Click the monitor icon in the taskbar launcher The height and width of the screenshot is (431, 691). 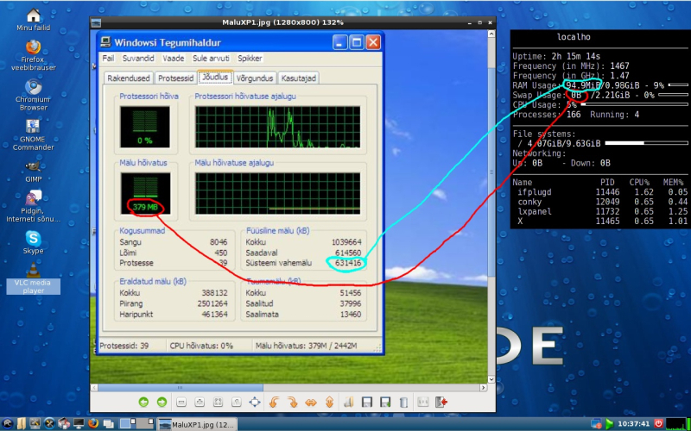point(79,424)
